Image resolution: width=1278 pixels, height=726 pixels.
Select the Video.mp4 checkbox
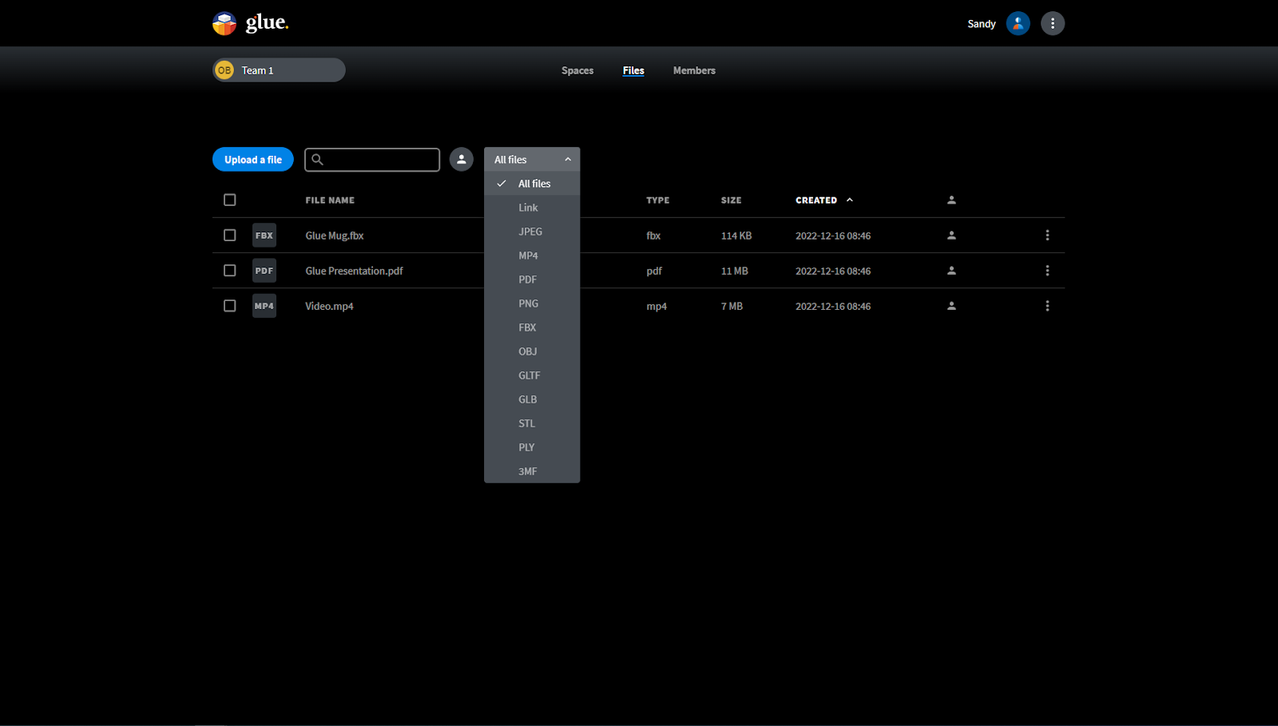pyautogui.click(x=230, y=306)
